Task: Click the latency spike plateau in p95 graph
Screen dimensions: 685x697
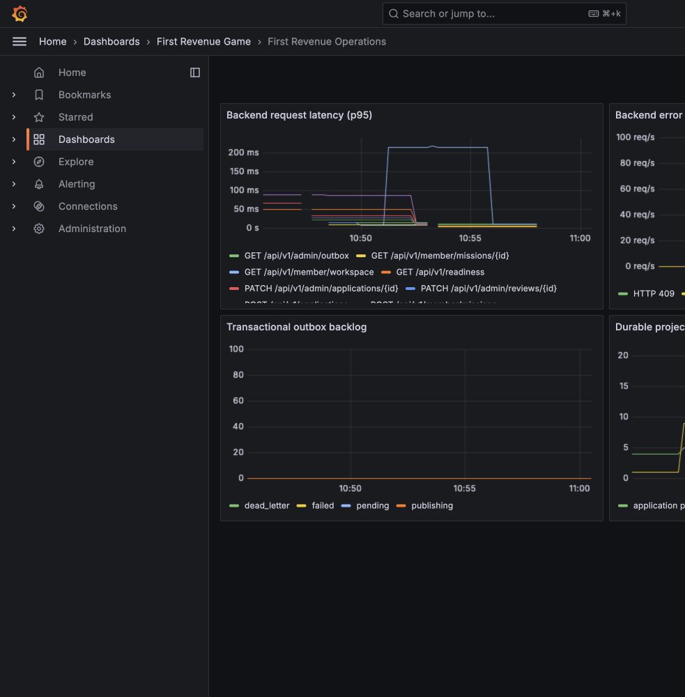Action: pyautogui.click(x=438, y=147)
